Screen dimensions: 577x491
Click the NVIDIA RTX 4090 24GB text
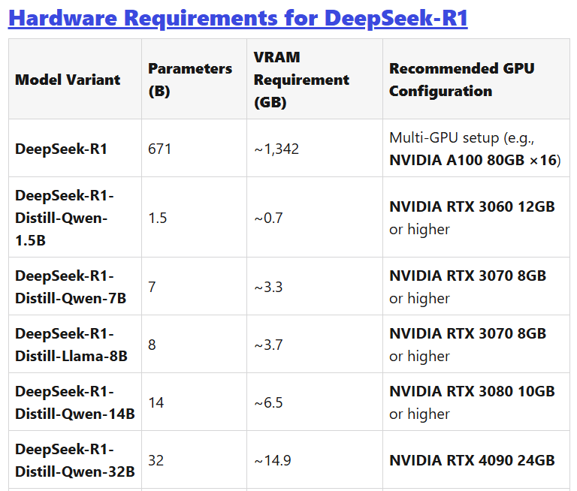[472, 460]
